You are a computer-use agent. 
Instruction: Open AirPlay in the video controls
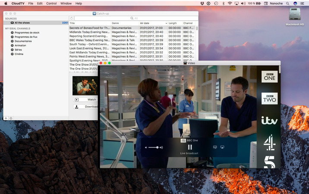click(x=222, y=147)
